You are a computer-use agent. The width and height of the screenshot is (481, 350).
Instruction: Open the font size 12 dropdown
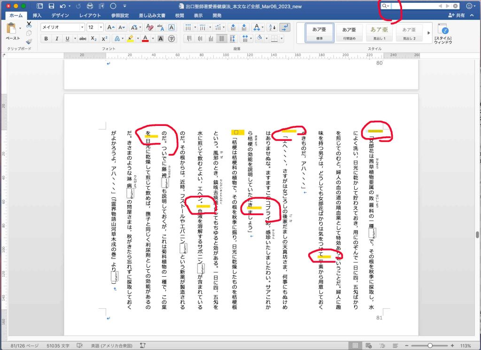click(x=101, y=27)
